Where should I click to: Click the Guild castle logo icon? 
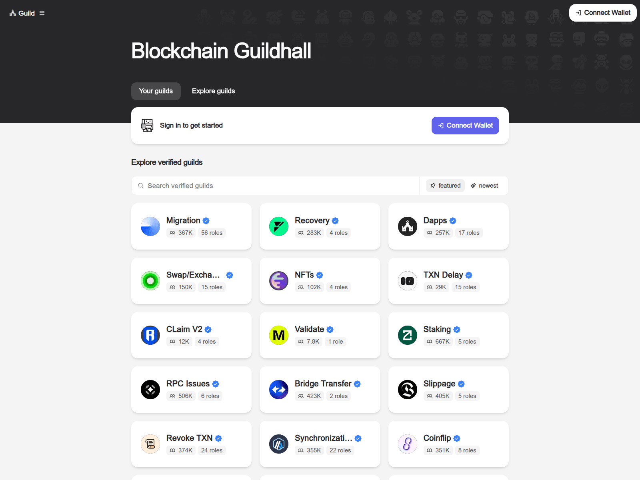tap(13, 13)
